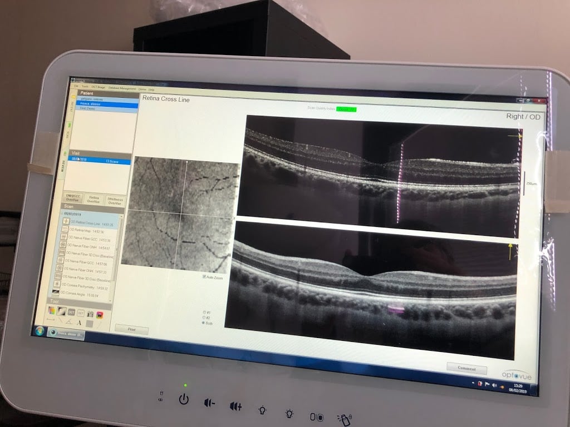This screenshot has width=570, height=427.
Task: Open the OD Nerve Fiber 3D Disc scan icon
Action: tap(61, 252)
